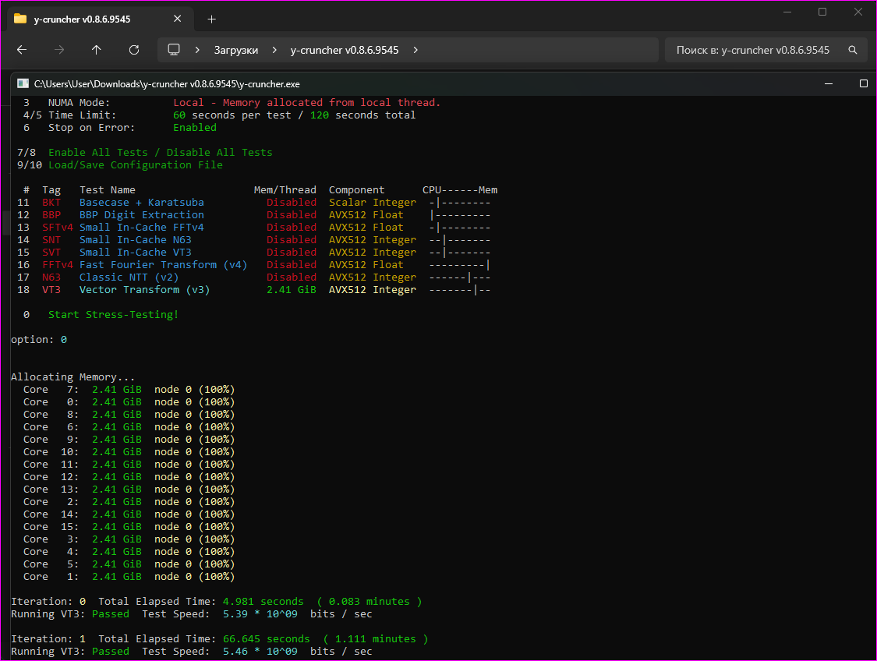The height and width of the screenshot is (661, 877).
Task: Click 'Disabled' status in Basecase + Karatsuba row
Action: tap(292, 203)
